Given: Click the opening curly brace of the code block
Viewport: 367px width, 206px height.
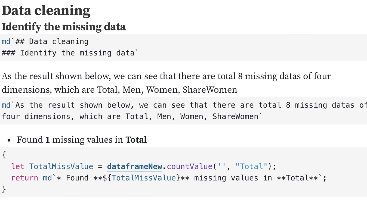Looking at the screenshot, I should click(x=4, y=155).
